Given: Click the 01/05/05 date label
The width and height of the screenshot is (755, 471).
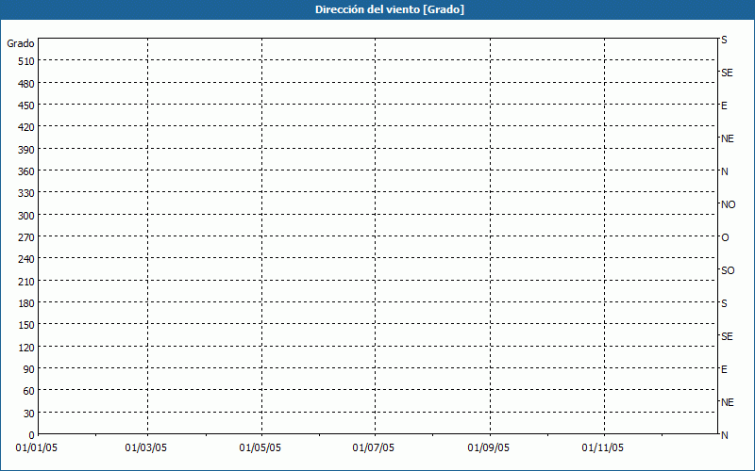Looking at the screenshot, I should (260, 448).
